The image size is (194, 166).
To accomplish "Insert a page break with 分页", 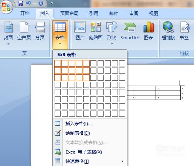I will pos(40,31).
